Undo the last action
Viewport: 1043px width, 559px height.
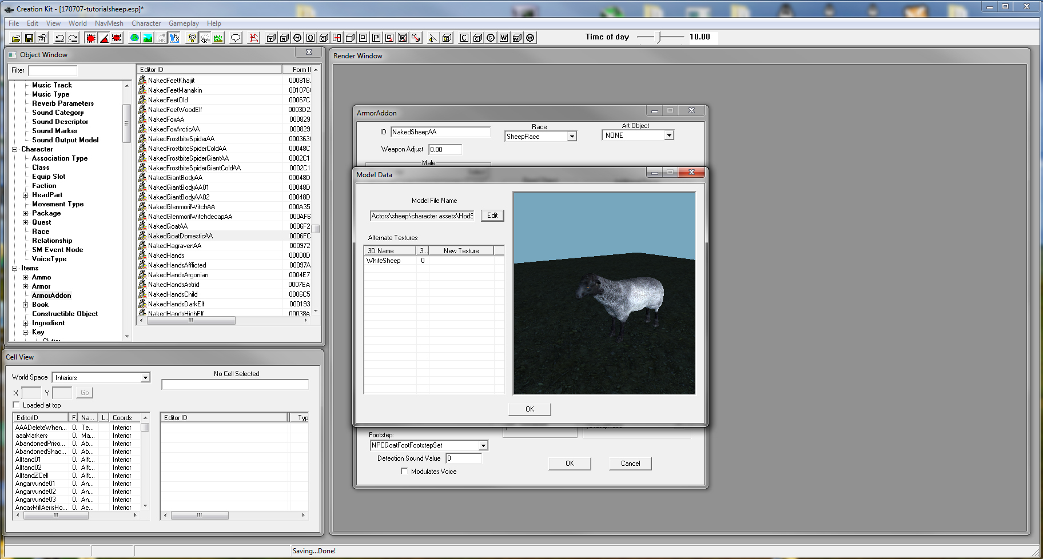click(x=60, y=38)
